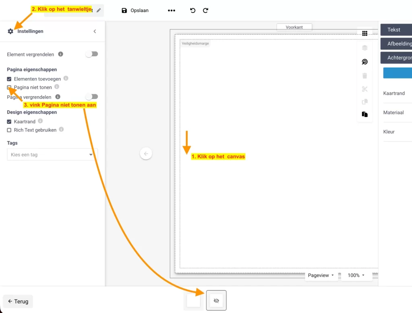Undo the last action
Viewport: 412px width, 313px height.
tap(193, 10)
